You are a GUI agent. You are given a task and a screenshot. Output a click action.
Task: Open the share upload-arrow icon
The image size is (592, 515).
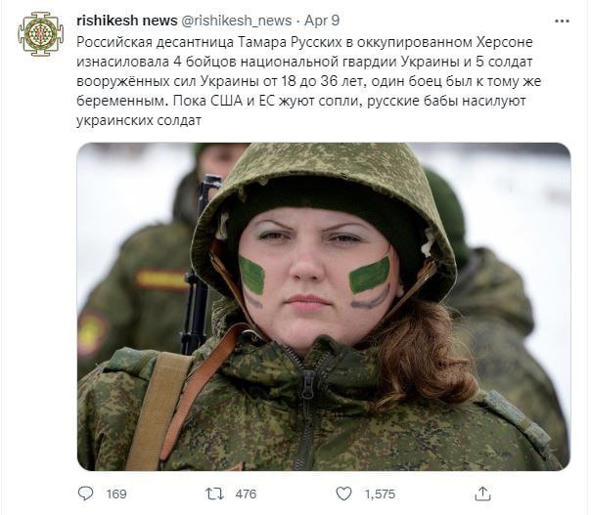(x=482, y=494)
